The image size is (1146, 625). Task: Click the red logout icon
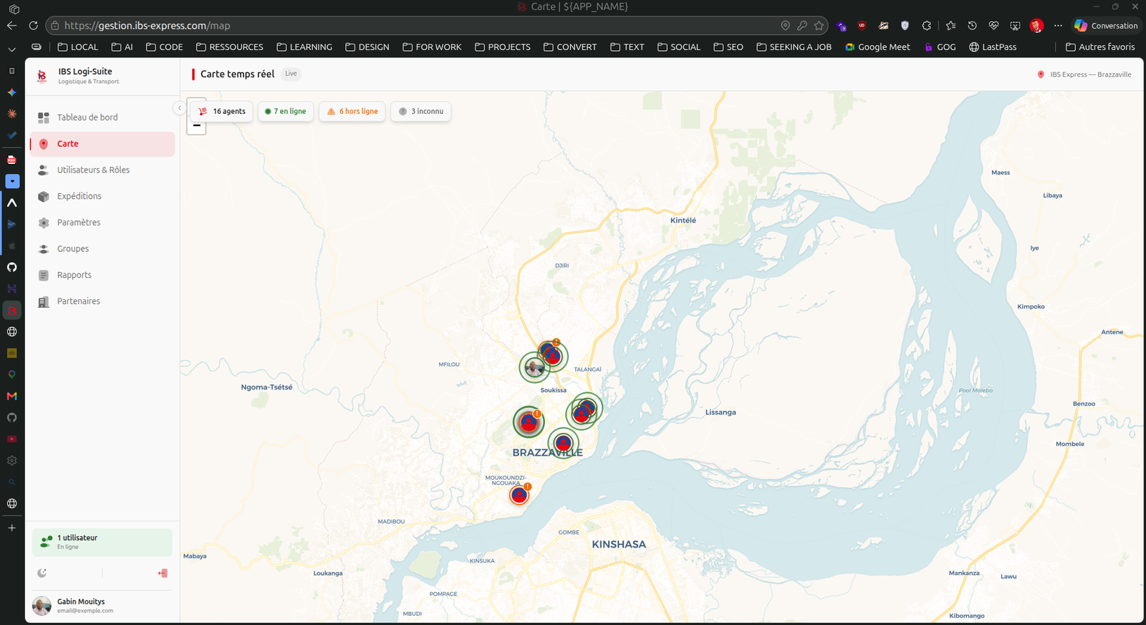pyautogui.click(x=163, y=573)
